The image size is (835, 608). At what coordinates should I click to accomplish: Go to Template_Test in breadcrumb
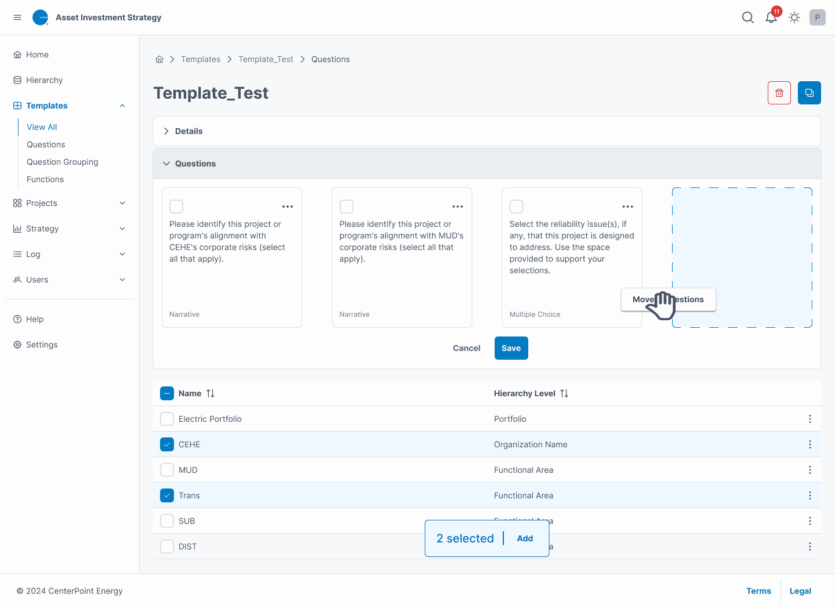tap(266, 59)
